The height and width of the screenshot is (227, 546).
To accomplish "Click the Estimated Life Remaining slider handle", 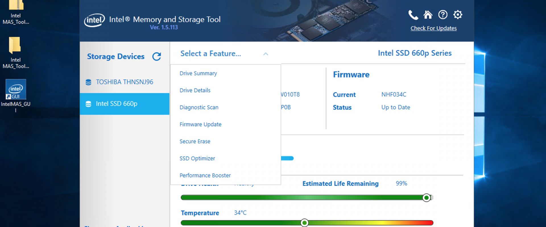I will click(x=426, y=198).
